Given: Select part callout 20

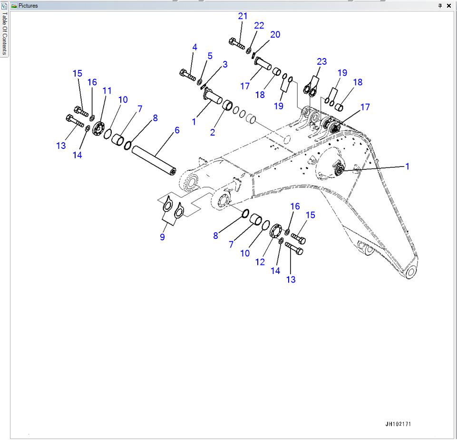Looking at the screenshot, I should [x=275, y=34].
